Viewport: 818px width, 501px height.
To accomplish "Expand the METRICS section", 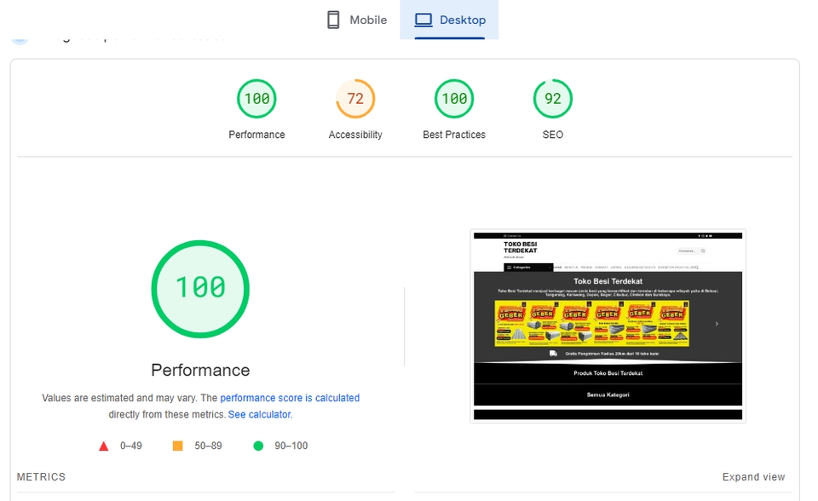I will click(41, 476).
